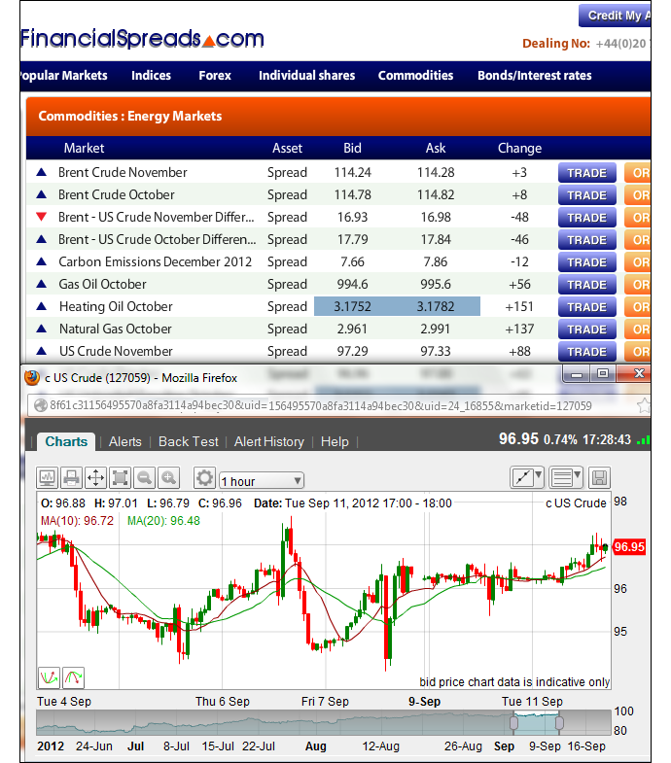The height and width of the screenshot is (763, 671).
Task: Click the MA(20): 96.48 label
Action: (x=163, y=521)
